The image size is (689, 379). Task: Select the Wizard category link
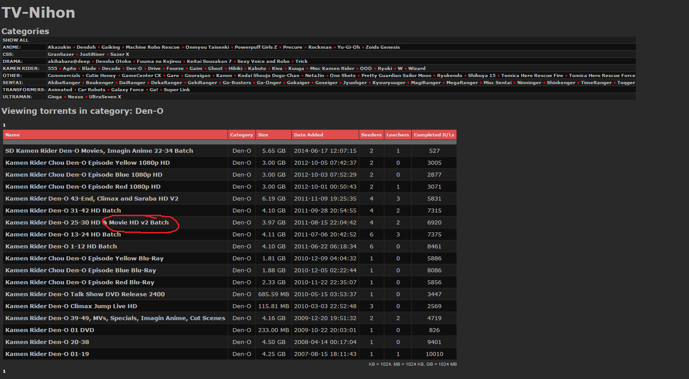pyautogui.click(x=417, y=69)
